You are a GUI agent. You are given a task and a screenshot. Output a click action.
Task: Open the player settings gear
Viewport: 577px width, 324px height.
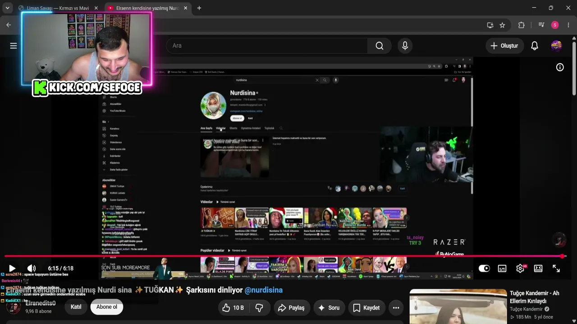pos(520,268)
